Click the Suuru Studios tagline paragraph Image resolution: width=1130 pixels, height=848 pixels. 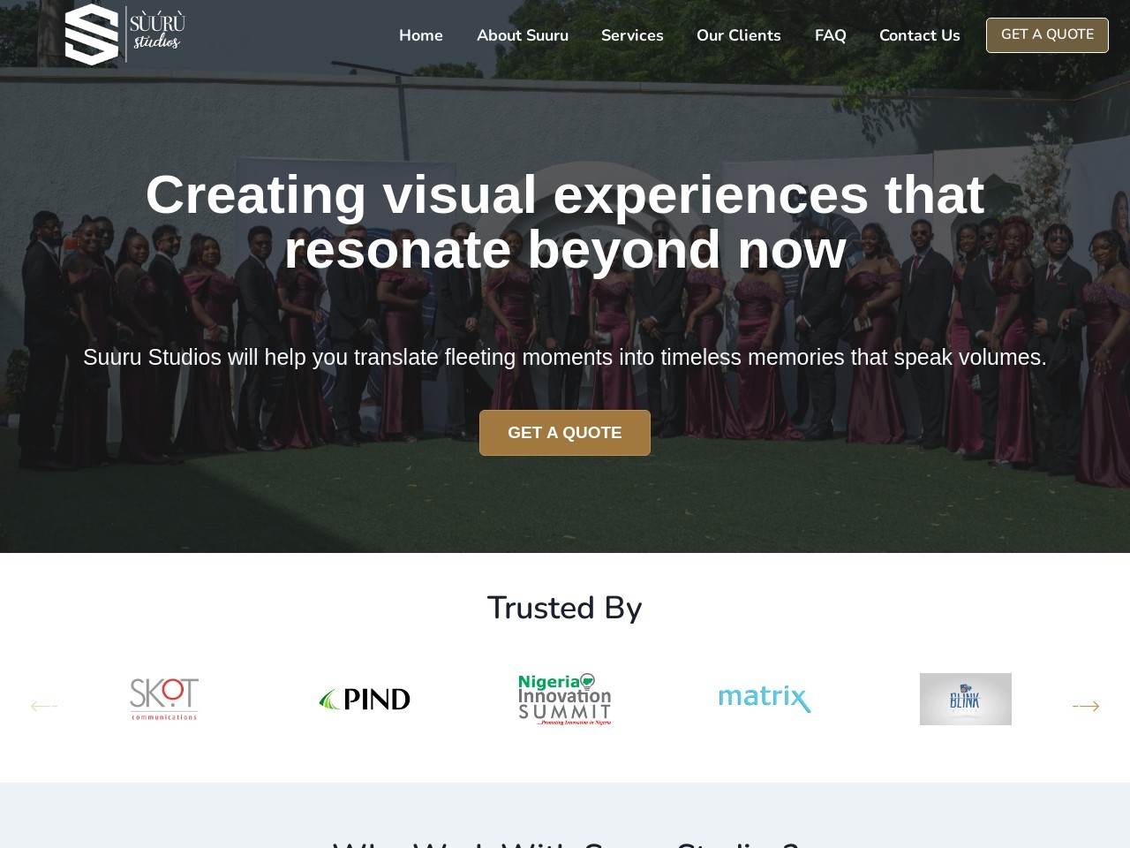tap(565, 357)
